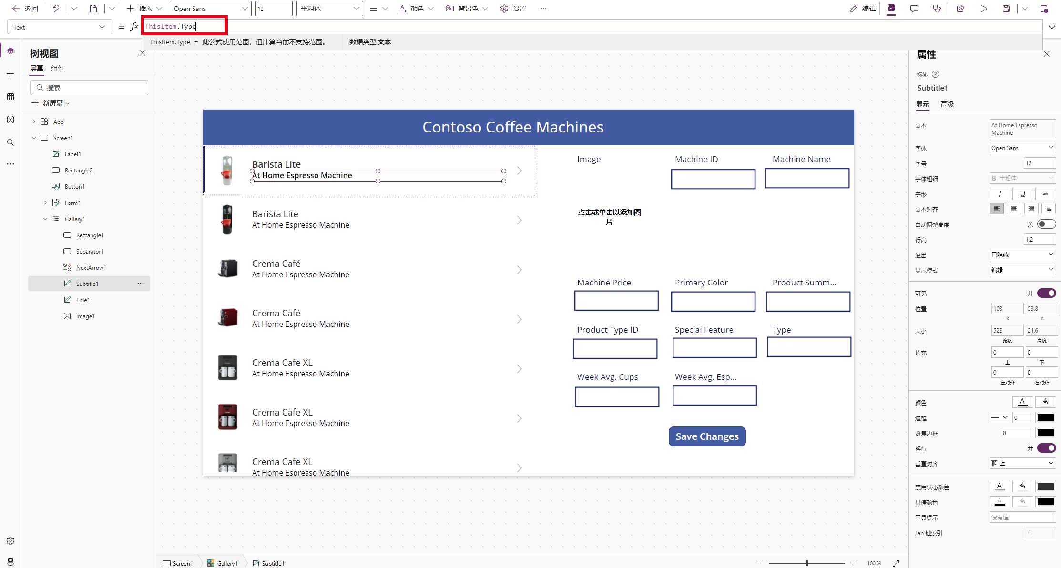The image size is (1061, 568).
Task: Run the app checker stethoscope icon
Action: click(937, 9)
